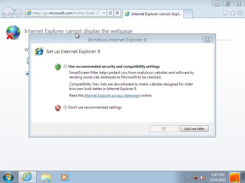Click the network status tray icon
Image resolution: width=245 pixels, height=183 pixels.
point(195,177)
